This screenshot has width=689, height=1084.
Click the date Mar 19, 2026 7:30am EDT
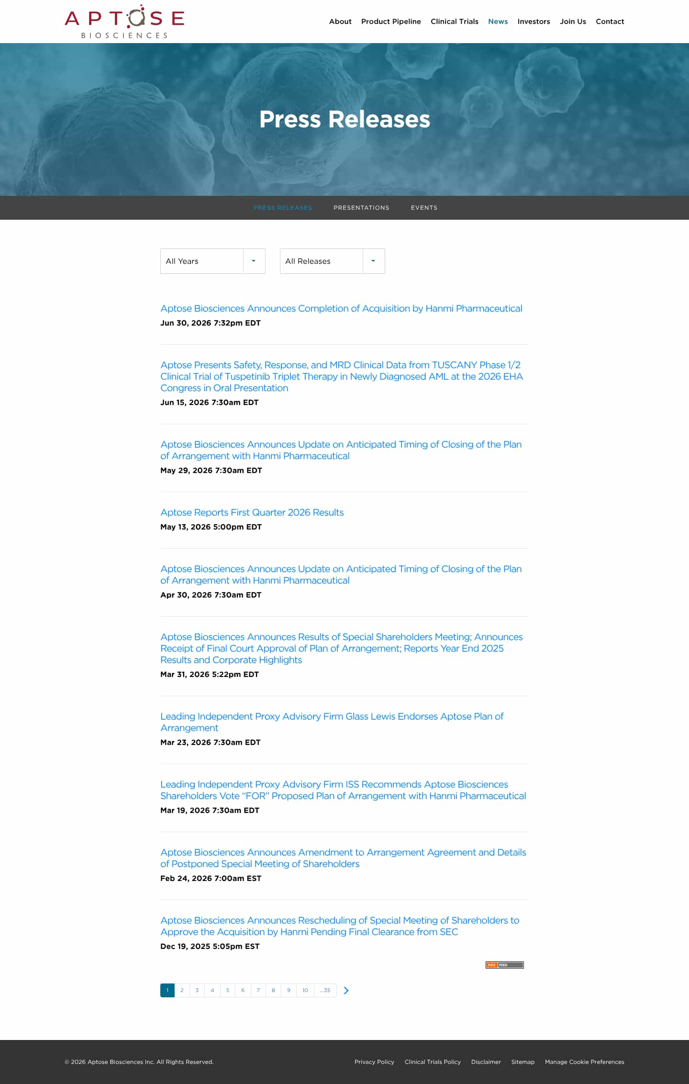click(210, 811)
